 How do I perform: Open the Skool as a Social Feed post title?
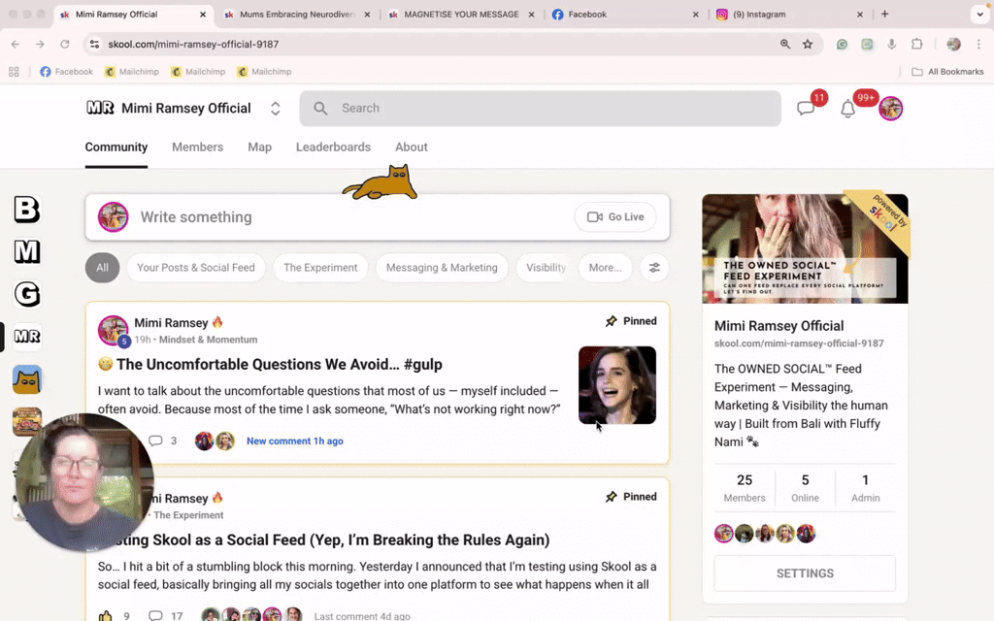326,539
